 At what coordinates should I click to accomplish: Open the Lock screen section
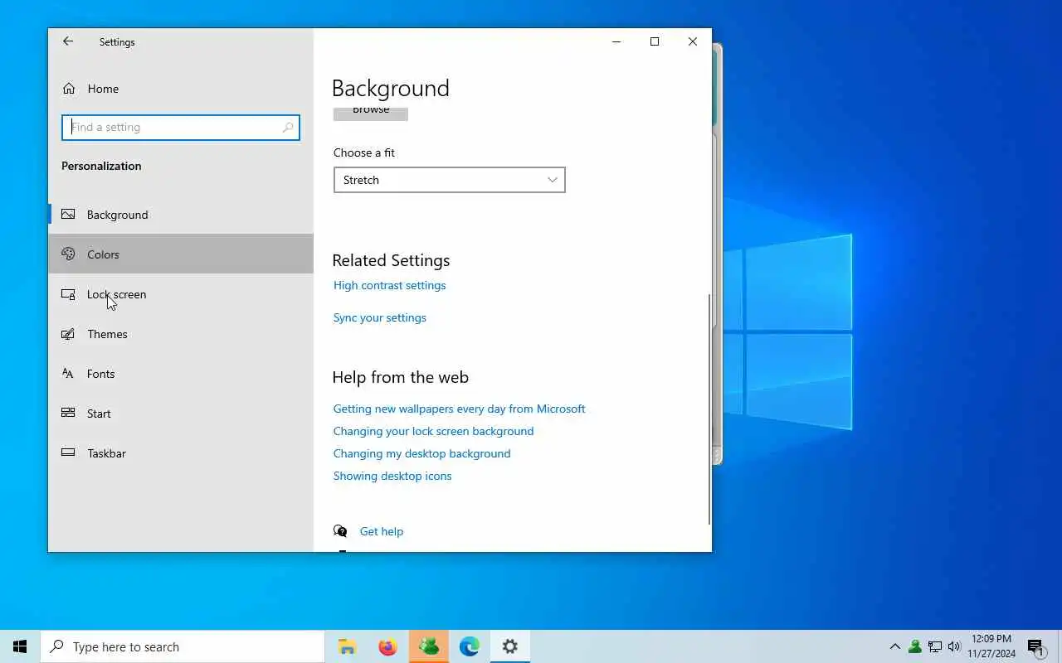tap(181, 294)
